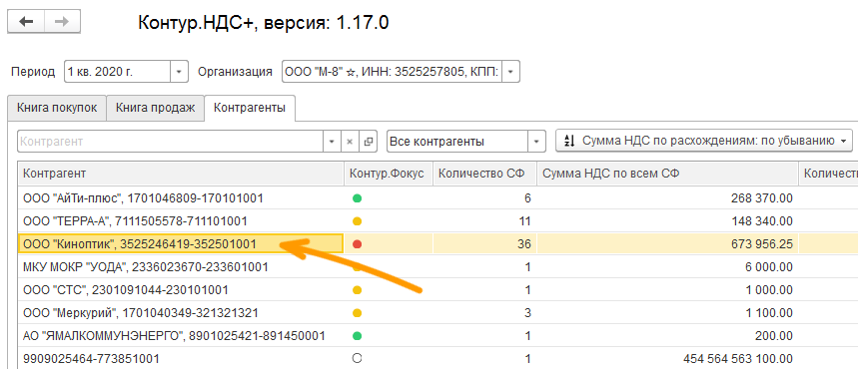The image size is (858, 369).
Task: Click green Фокус indicator for ООО "АйТи-плюс"
Action: 358,198
